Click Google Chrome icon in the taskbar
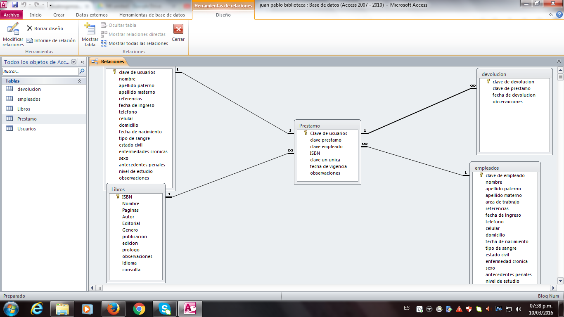 [x=139, y=309]
